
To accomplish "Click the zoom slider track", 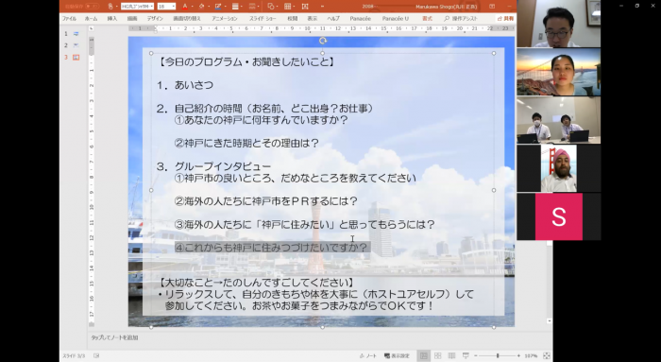I will 498,356.
